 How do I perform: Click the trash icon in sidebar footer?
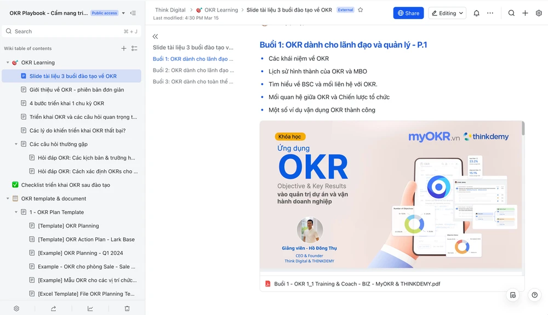(x=127, y=308)
